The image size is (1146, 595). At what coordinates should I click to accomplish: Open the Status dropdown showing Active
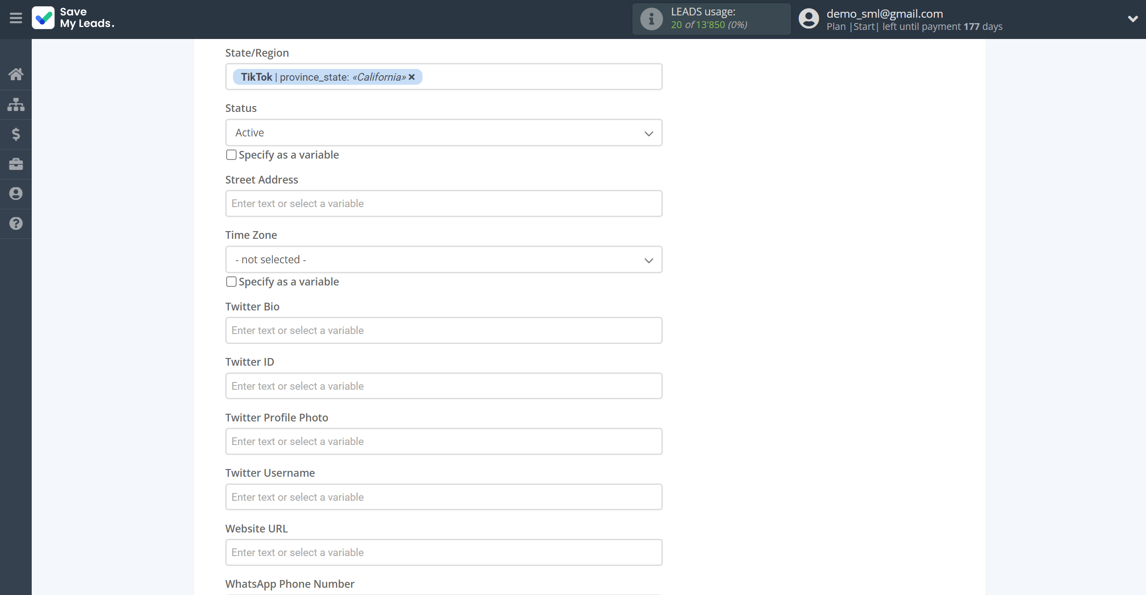pos(444,133)
